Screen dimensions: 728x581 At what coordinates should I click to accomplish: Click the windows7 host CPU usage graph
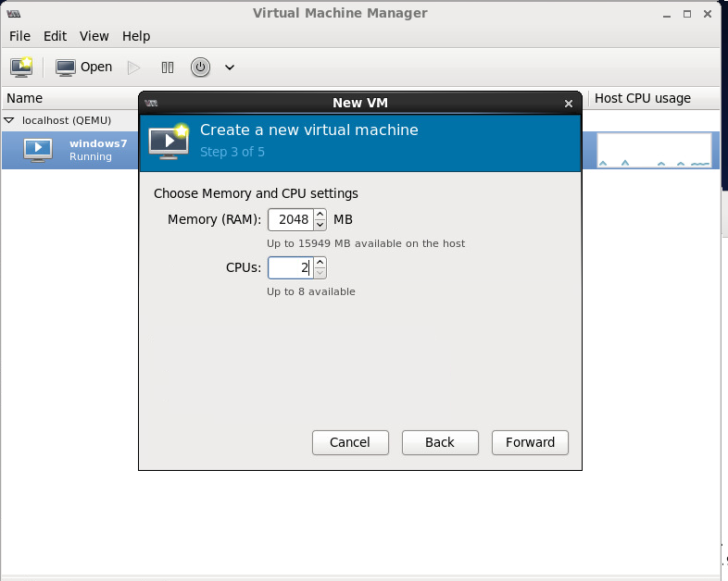click(654, 150)
